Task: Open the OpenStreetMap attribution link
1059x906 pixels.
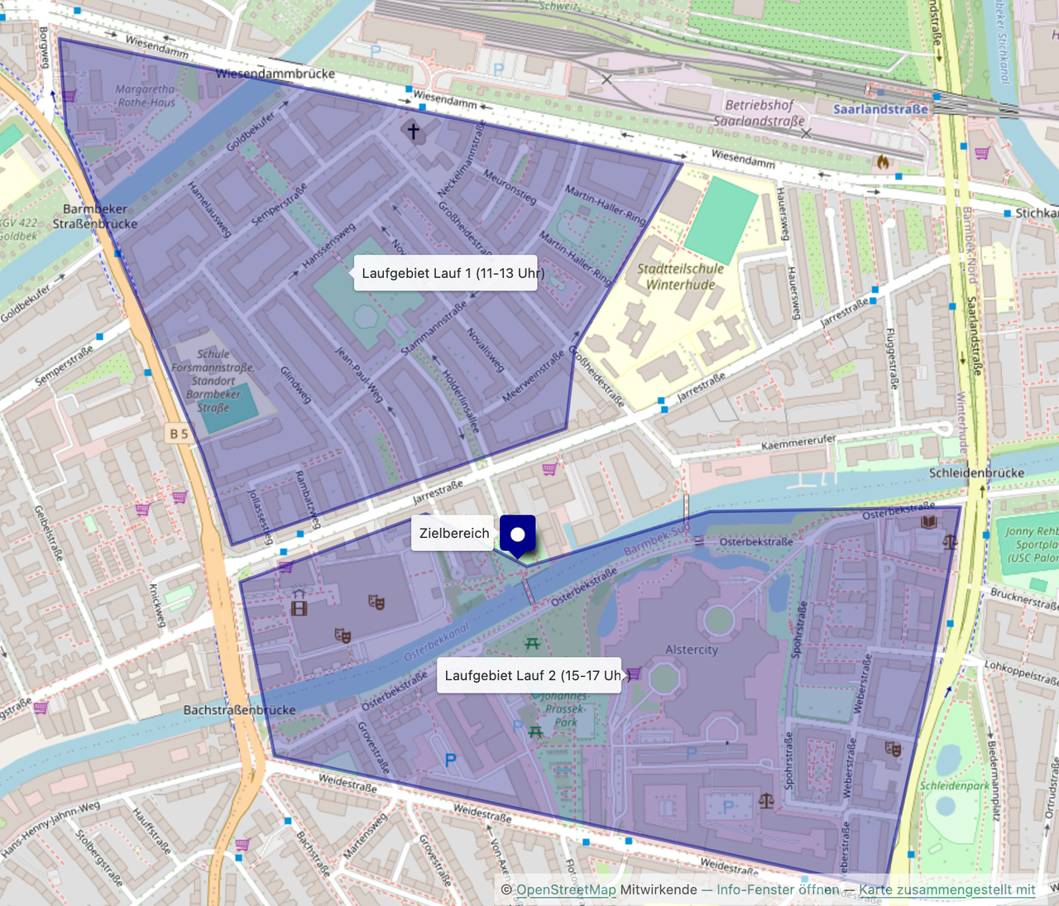Action: pos(566,889)
